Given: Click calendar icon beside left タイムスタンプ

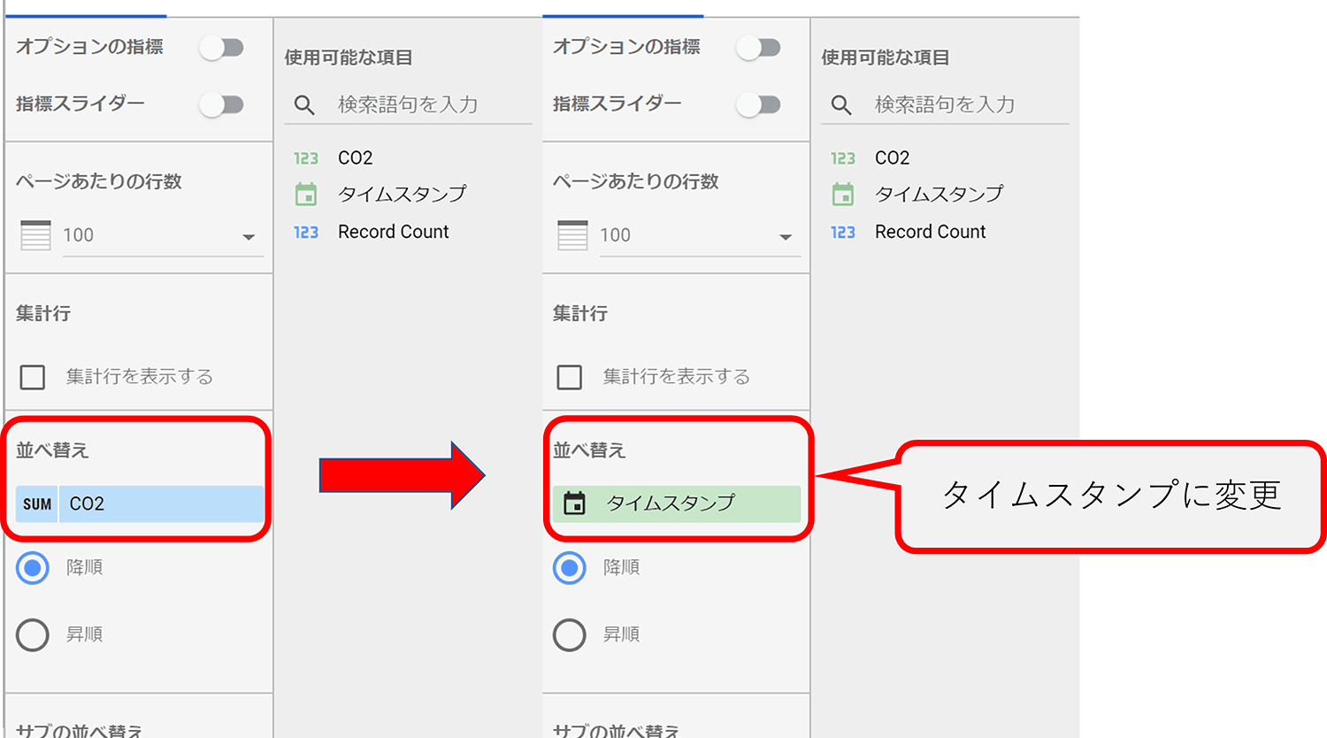Looking at the screenshot, I should [306, 194].
